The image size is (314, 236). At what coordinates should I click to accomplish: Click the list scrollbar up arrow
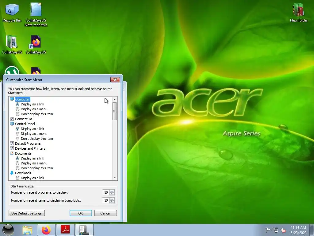click(x=115, y=100)
